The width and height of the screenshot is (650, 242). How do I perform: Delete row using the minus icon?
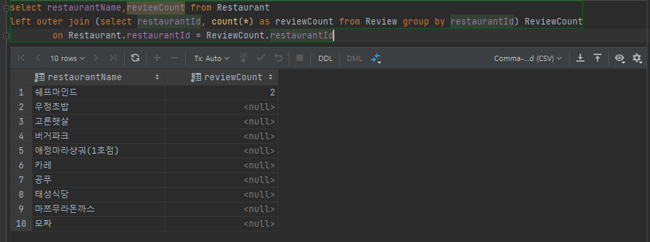174,58
